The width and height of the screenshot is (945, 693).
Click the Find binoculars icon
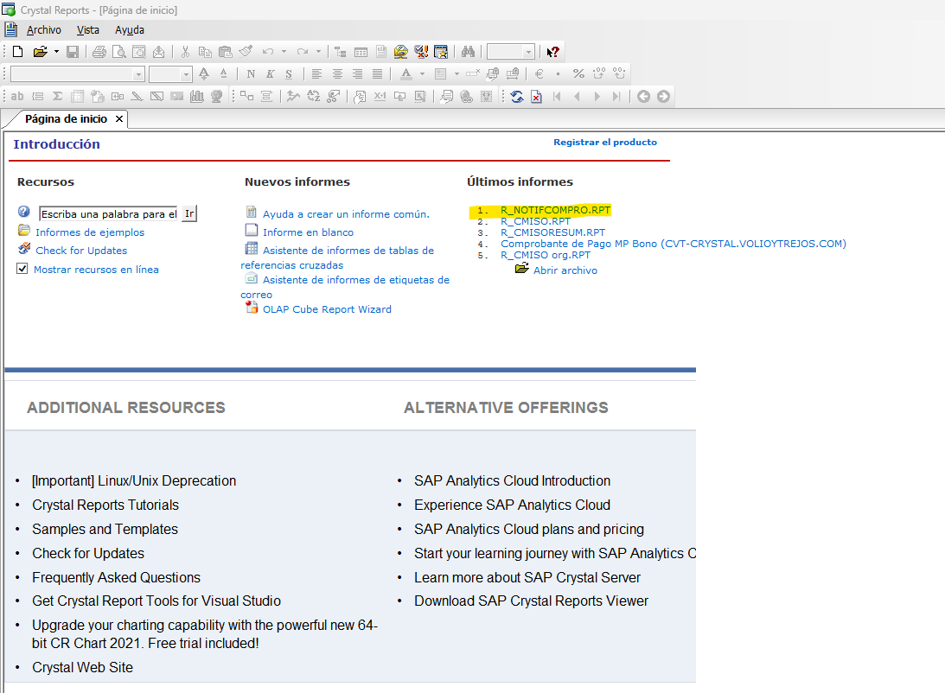469,52
